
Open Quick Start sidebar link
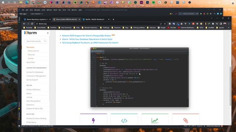click(x=31, y=62)
